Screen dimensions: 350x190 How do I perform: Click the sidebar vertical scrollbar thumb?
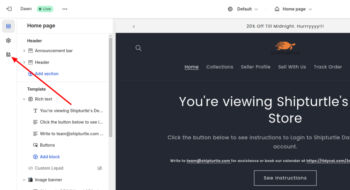pos(110,87)
